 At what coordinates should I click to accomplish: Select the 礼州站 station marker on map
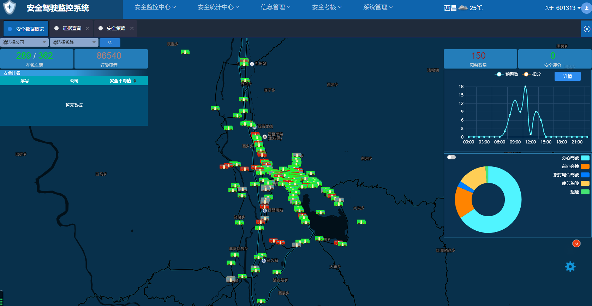(252, 64)
